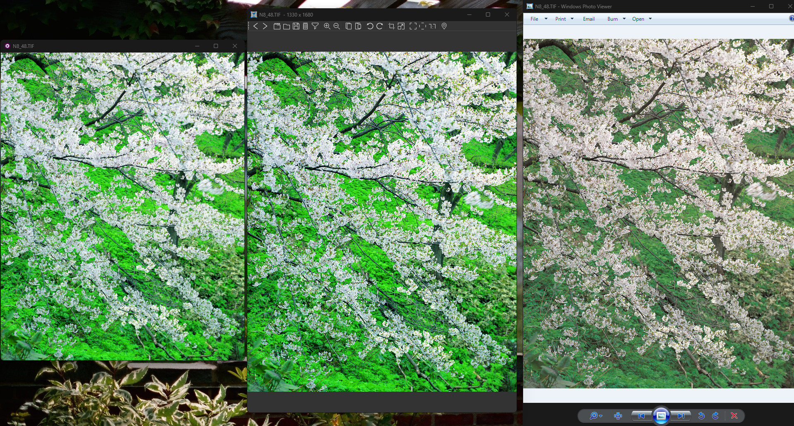Maximize the Windows Photo Viewer window
This screenshot has height=426, width=794.
pyautogui.click(x=771, y=6)
